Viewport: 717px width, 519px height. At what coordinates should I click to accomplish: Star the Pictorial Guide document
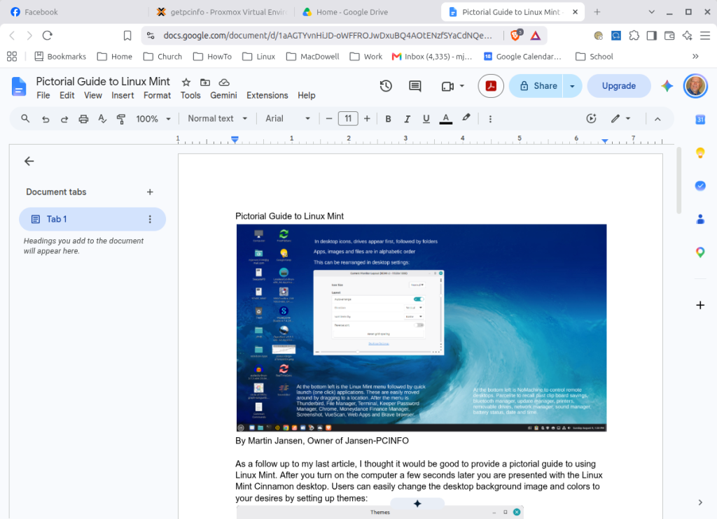[186, 83]
